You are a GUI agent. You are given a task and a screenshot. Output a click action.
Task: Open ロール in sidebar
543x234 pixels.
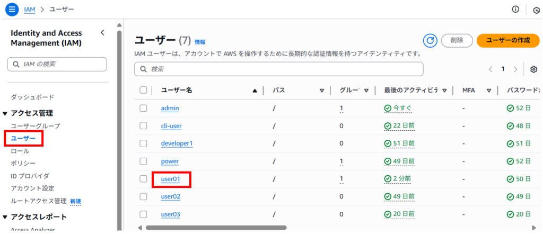(x=20, y=151)
